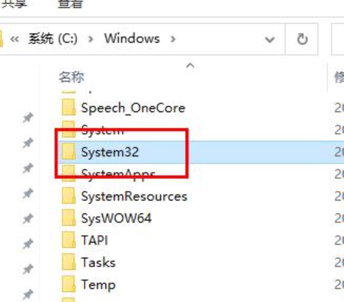Select the Temp folder icon
Screen dimensions: 344x302
click(x=69, y=284)
